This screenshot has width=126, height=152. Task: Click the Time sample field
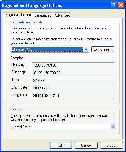[x=73, y=81]
